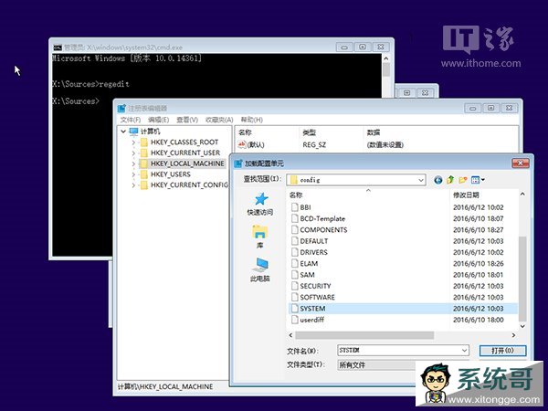Click HKEY_CURRENT_USER folder icon

tap(143, 153)
